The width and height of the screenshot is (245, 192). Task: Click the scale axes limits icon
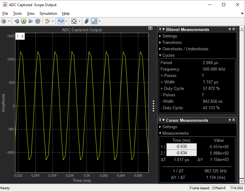point(74,21)
